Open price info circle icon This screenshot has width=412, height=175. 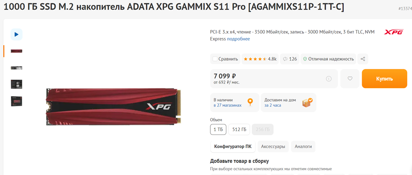pyautogui.click(x=328, y=78)
